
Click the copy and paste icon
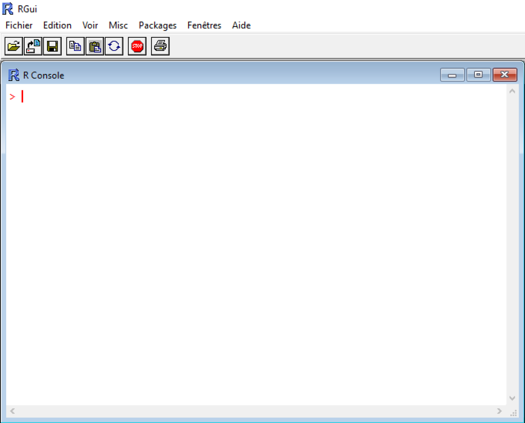(114, 46)
